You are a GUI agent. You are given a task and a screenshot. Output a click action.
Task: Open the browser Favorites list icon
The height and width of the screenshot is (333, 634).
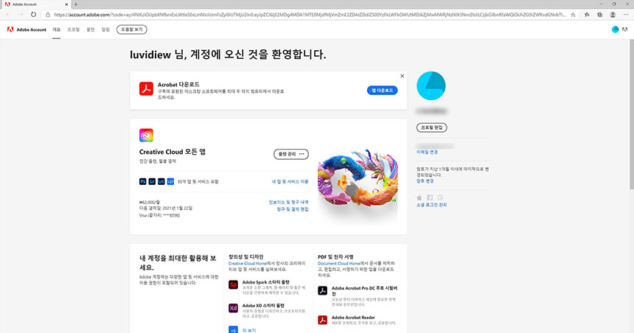pyautogui.click(x=587, y=15)
